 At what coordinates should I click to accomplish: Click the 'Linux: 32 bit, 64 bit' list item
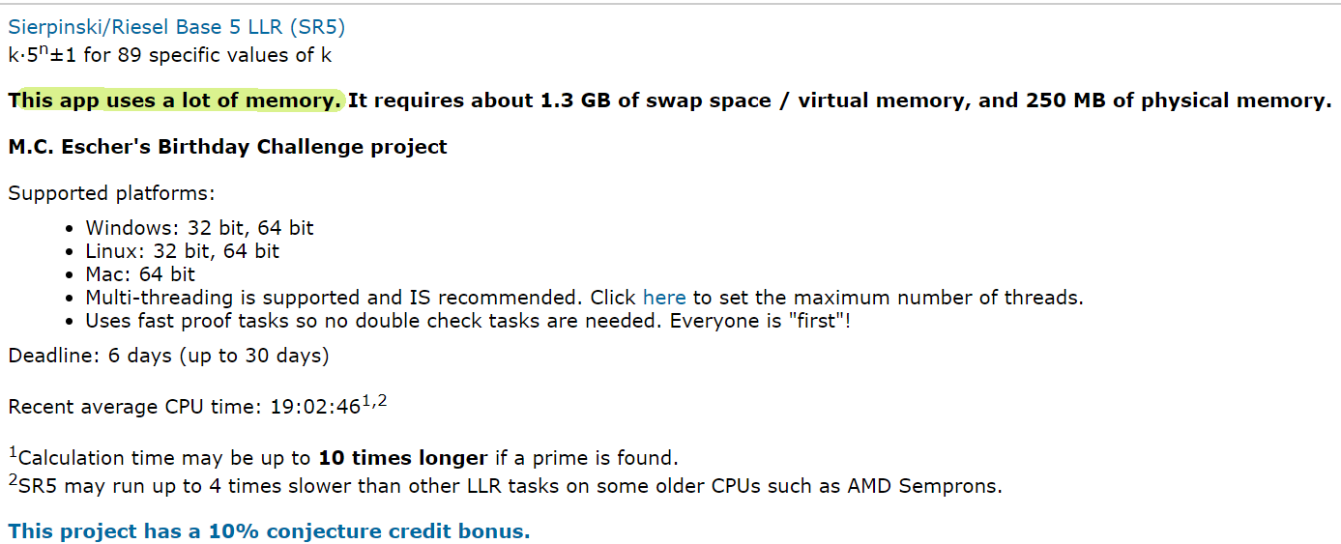[x=182, y=251]
